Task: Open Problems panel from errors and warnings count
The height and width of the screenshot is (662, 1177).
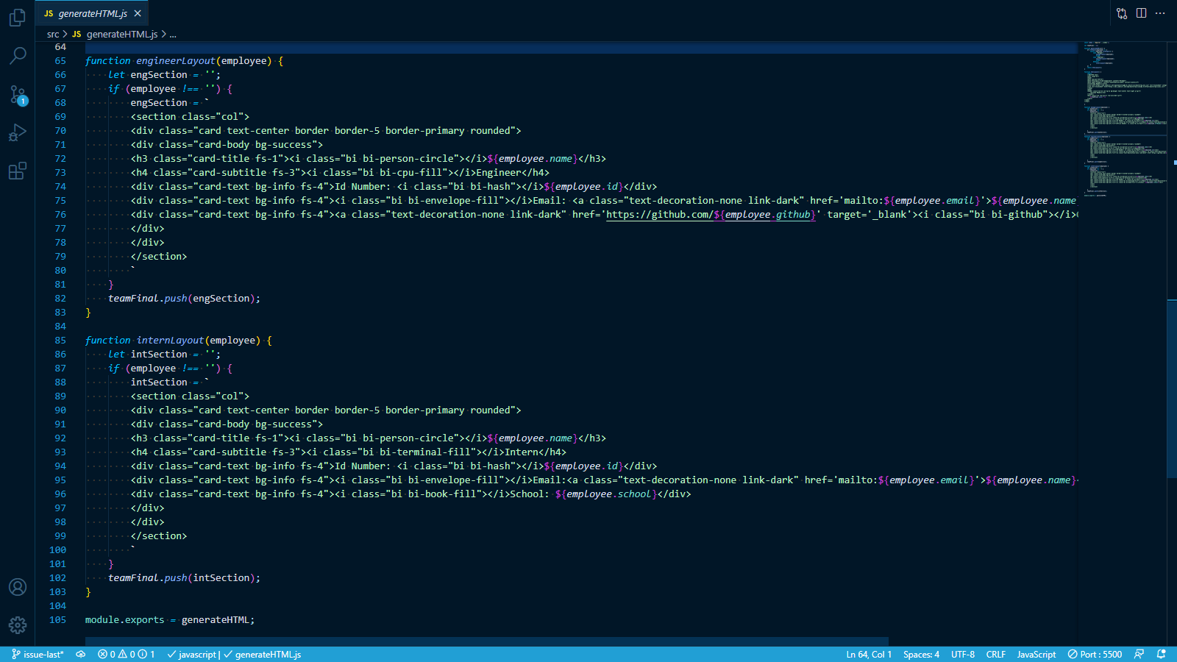Action: pyautogui.click(x=126, y=654)
